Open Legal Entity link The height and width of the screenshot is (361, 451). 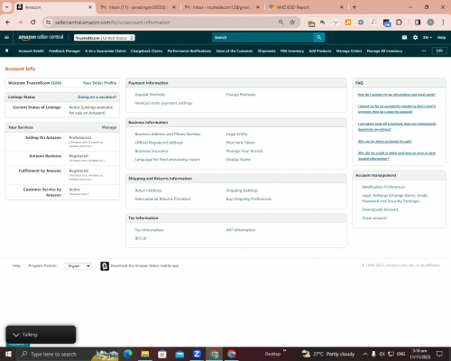coord(236,134)
